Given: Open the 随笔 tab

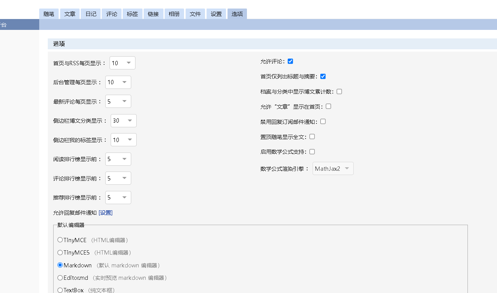Looking at the screenshot, I should coord(49,14).
